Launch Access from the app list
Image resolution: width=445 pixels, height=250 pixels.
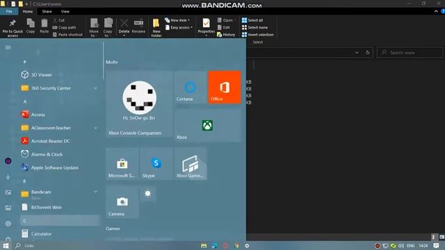pyautogui.click(x=60, y=115)
